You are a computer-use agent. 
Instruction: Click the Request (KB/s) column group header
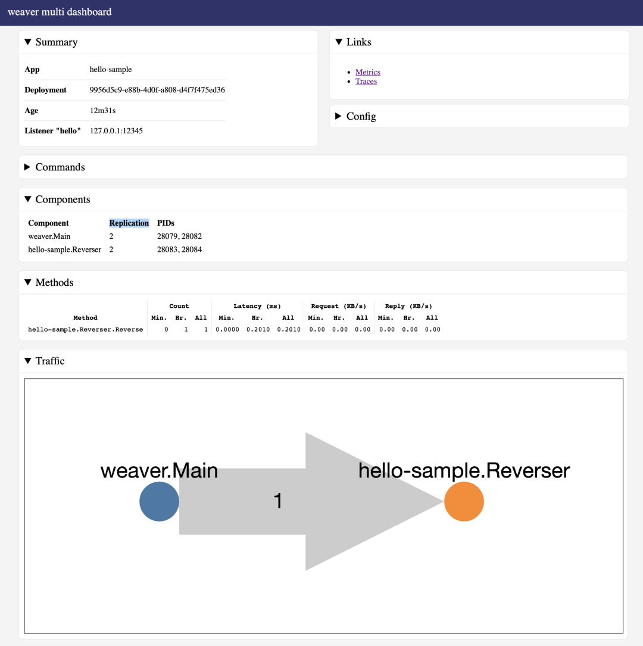coord(339,306)
